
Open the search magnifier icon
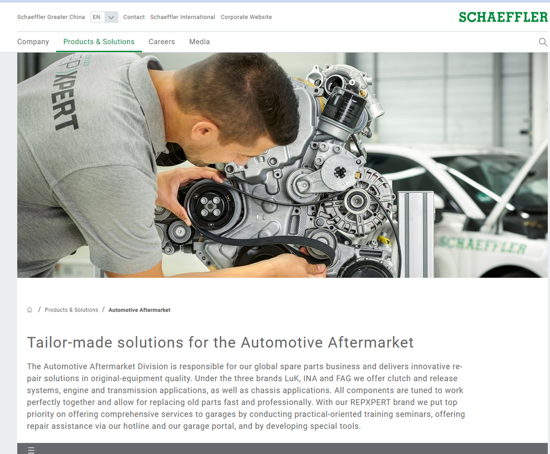(543, 42)
